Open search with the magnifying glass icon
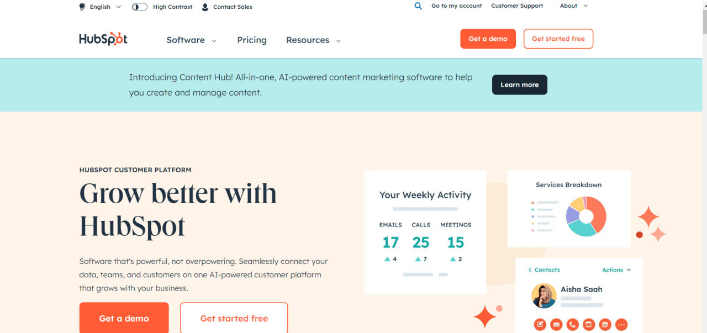707x333 pixels. (418, 6)
